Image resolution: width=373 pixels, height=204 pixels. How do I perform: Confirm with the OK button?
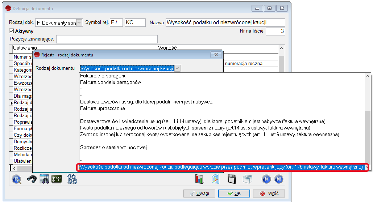coord(234,194)
